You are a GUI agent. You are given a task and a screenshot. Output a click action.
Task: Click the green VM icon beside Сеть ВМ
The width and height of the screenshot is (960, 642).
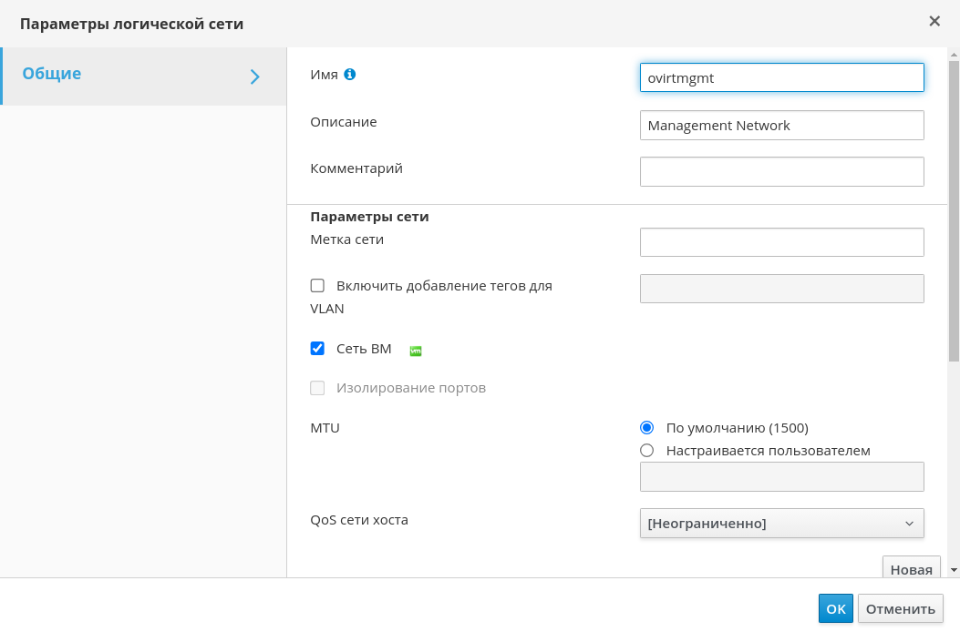(416, 351)
